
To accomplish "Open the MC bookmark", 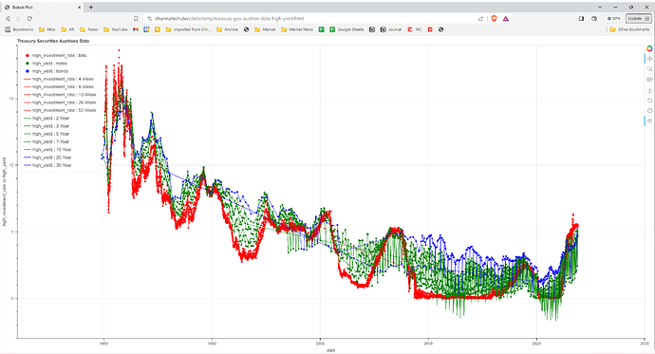I will pyautogui.click(x=415, y=29).
